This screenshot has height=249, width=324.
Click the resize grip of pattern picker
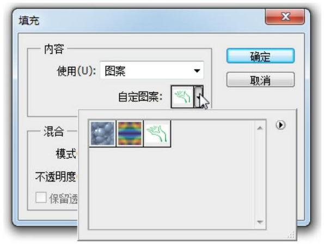click(x=291, y=235)
